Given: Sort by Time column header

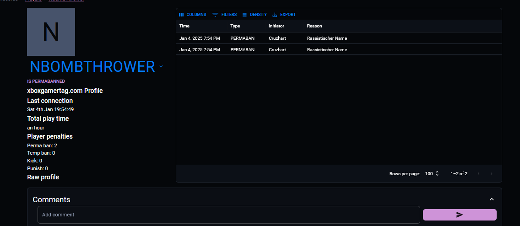Looking at the screenshot, I should coord(184,26).
